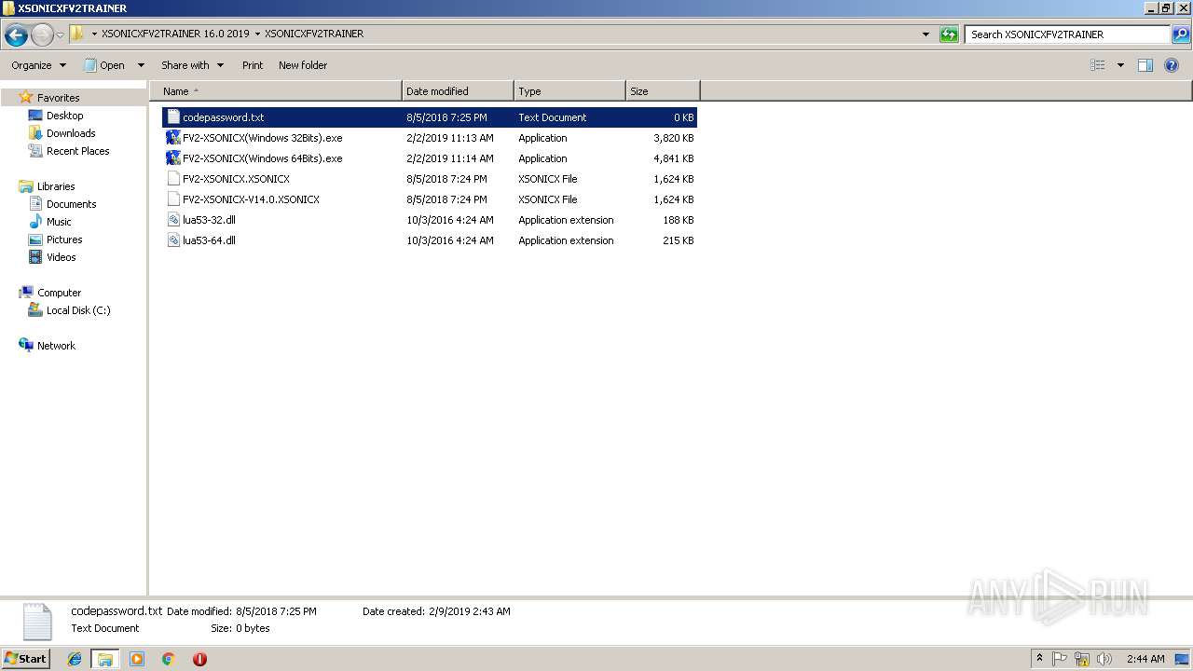
Task: Open the address bar history dropdown
Action: tap(926, 34)
